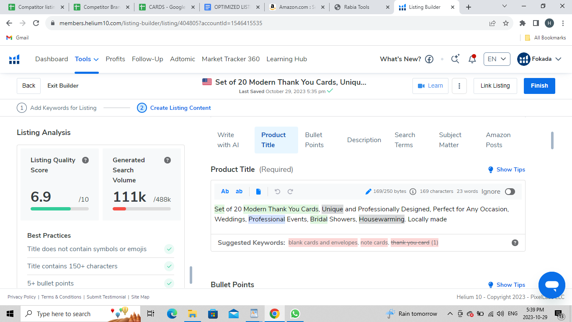The height and width of the screenshot is (322, 572).
Task: Open Chrome's tab search dropdown arrow
Action: pos(505,6)
